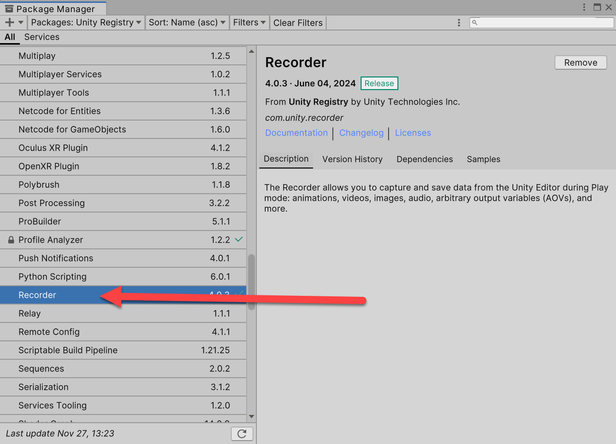The height and width of the screenshot is (444, 616).
Task: Select the Post Processing package
Action: [123, 203]
